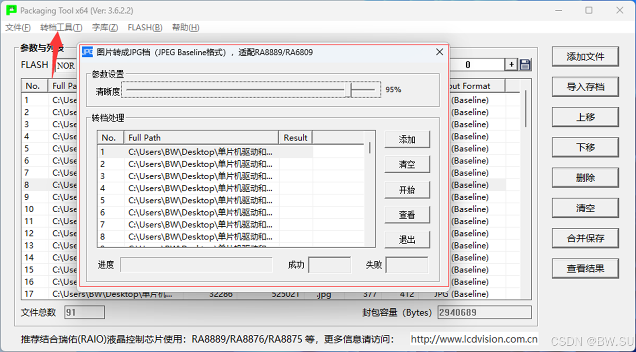Start conversion with the 开始 button
This screenshot has width=636, height=352.
point(407,189)
